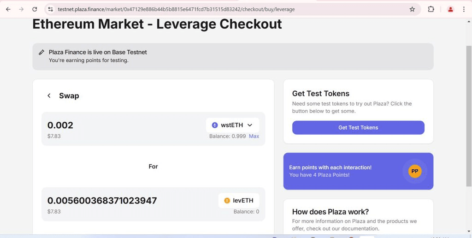Open the Chrome profile avatar
Viewport: 472px width, 238px height.
click(x=450, y=9)
